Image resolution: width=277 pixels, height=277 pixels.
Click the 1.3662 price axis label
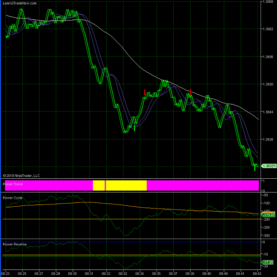tap(268, 29)
